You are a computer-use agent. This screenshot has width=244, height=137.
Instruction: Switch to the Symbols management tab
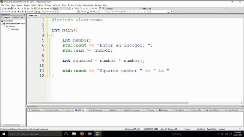(16, 18)
